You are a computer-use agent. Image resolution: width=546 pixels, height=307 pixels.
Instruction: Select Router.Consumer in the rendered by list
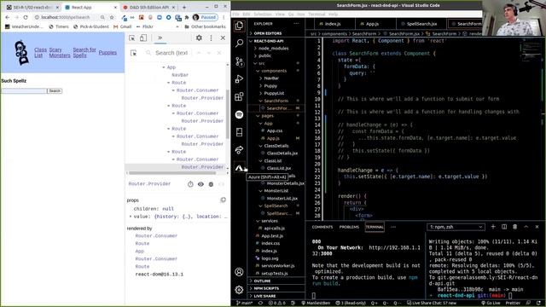(156, 235)
